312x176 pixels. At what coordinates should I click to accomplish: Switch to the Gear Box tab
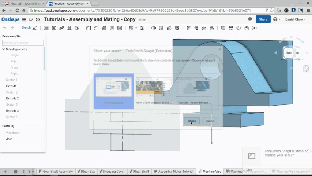86,171
